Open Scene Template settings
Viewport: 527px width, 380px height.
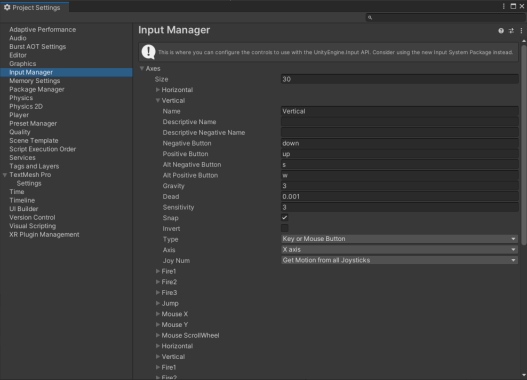tap(34, 140)
